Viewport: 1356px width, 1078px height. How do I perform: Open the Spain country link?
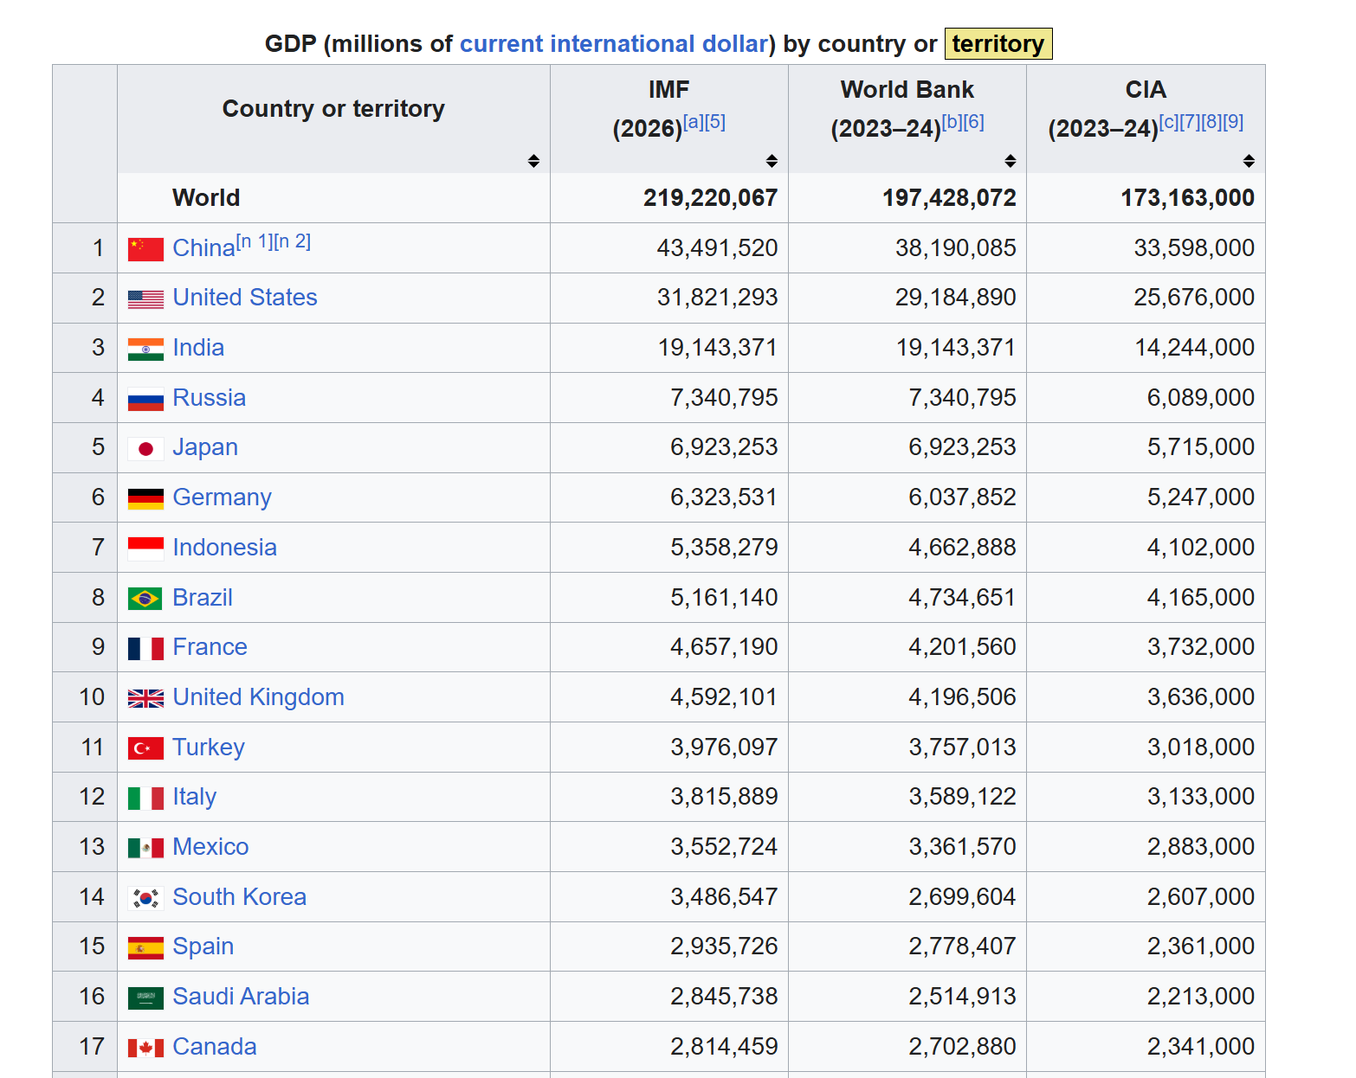point(203,946)
